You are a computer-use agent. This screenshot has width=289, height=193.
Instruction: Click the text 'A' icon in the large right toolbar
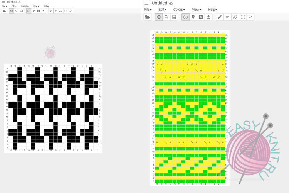click(x=201, y=17)
